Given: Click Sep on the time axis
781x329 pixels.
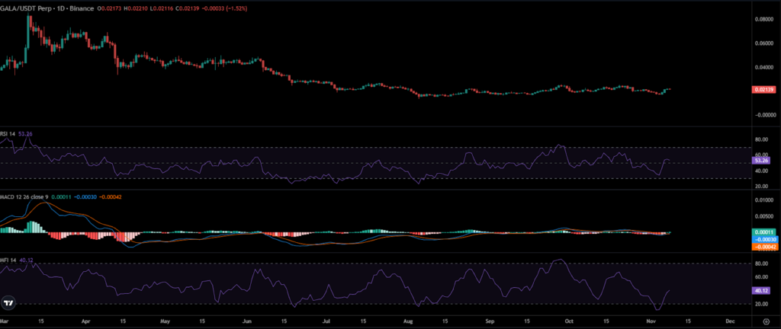Looking at the screenshot, I should click(490, 321).
